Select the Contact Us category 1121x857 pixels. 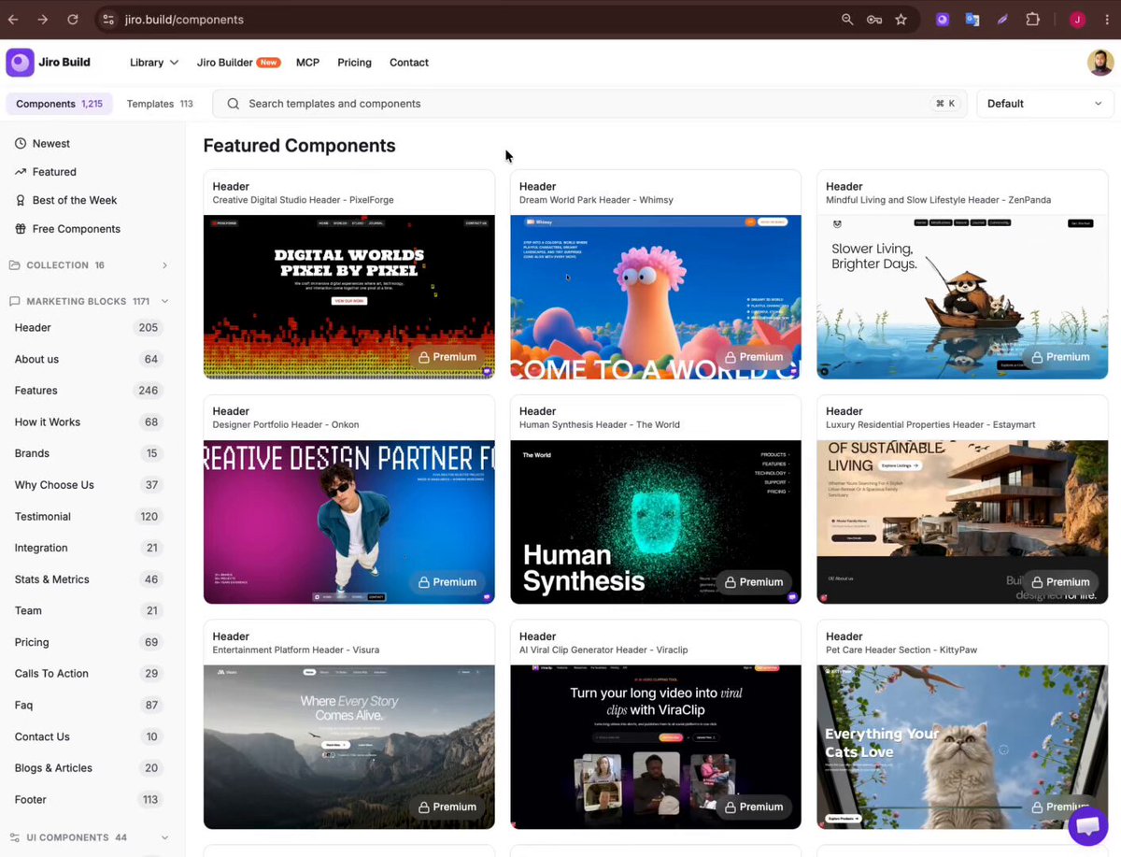89,736
